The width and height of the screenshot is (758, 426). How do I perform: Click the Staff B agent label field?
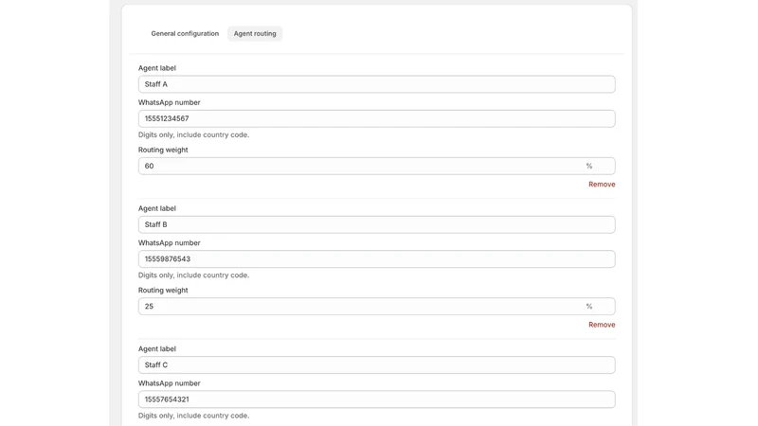(376, 224)
